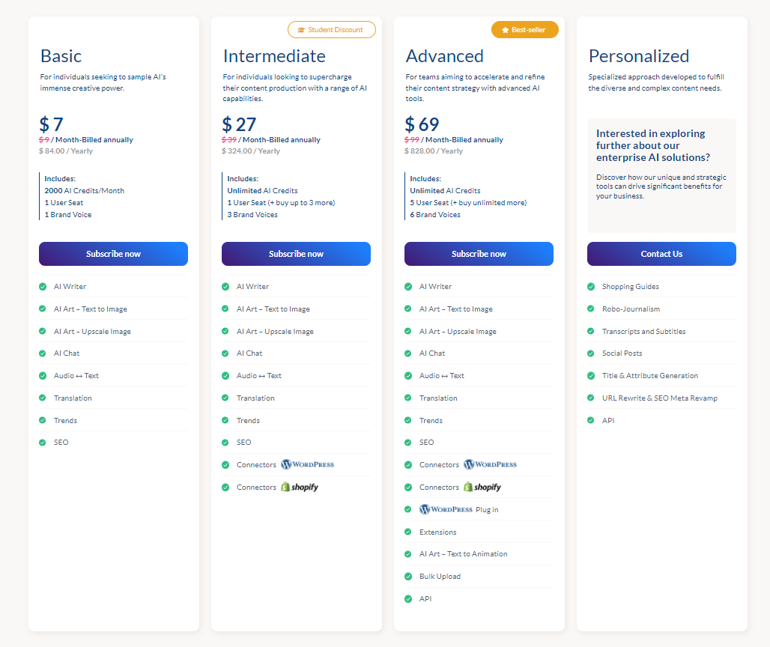
Task: Click green check icon beside Basic AI Writer
Action: point(43,287)
